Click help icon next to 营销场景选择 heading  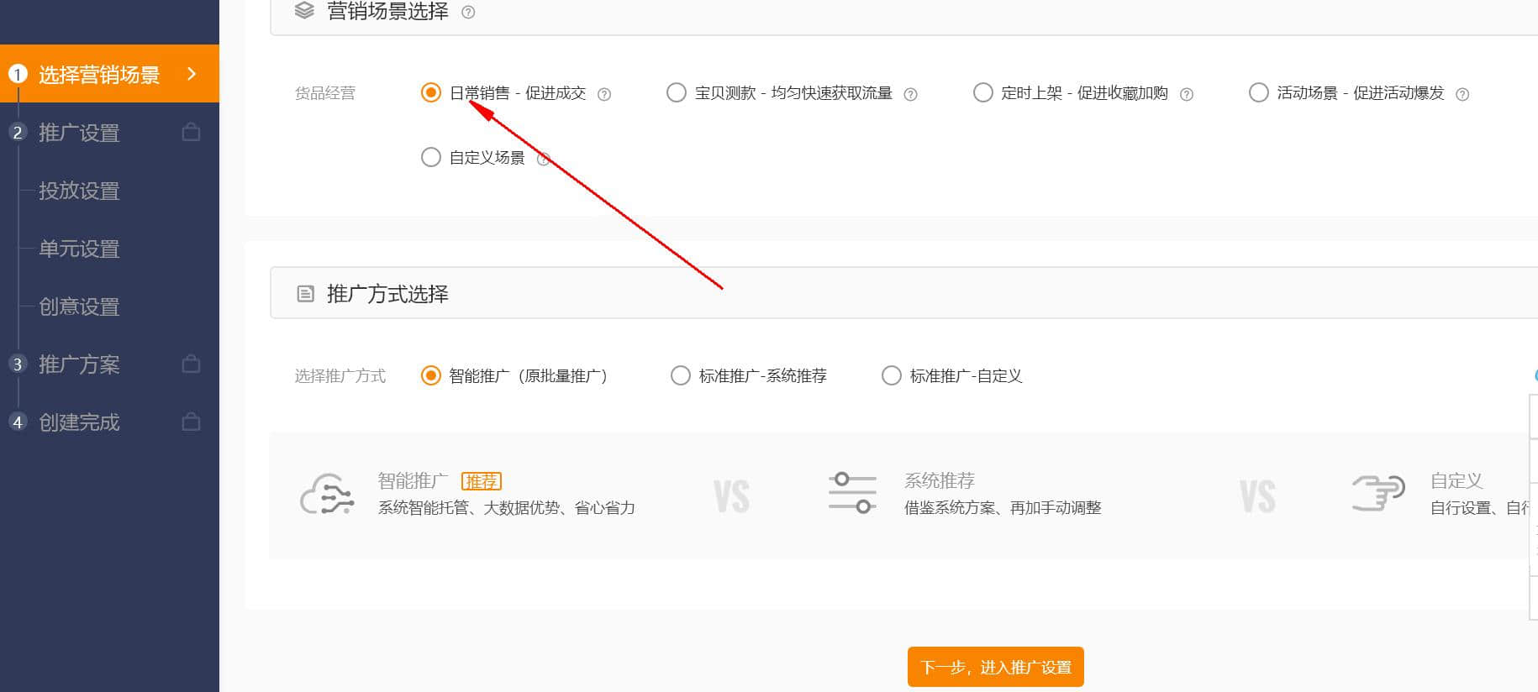point(469,13)
